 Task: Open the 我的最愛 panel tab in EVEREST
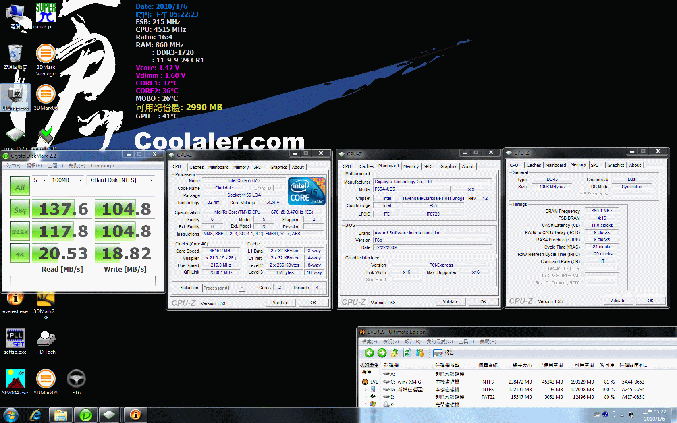point(369,365)
